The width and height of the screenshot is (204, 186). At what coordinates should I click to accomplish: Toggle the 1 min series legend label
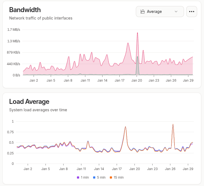[85, 177]
